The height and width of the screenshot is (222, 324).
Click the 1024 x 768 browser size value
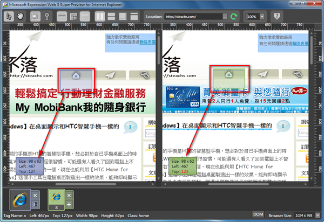303,216
